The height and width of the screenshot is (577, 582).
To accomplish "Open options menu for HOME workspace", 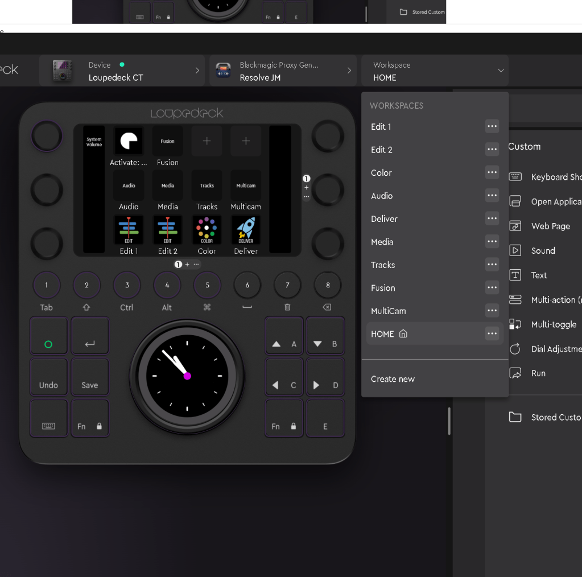I will [492, 333].
